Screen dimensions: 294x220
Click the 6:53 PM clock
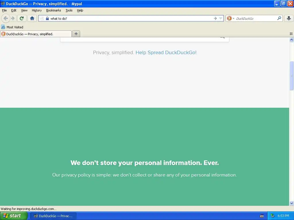tap(283, 216)
